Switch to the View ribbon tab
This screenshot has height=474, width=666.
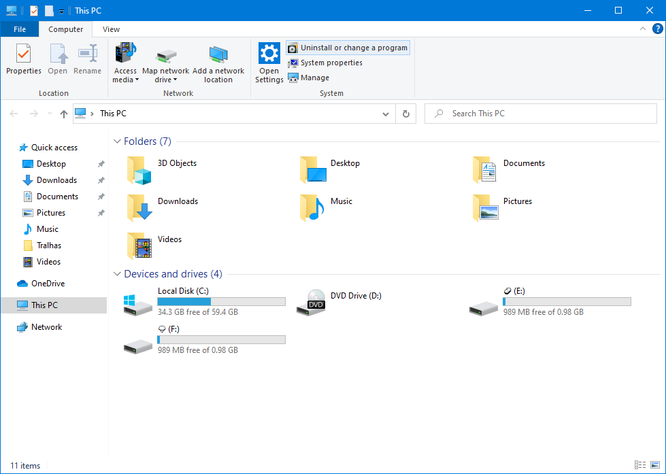click(x=111, y=29)
